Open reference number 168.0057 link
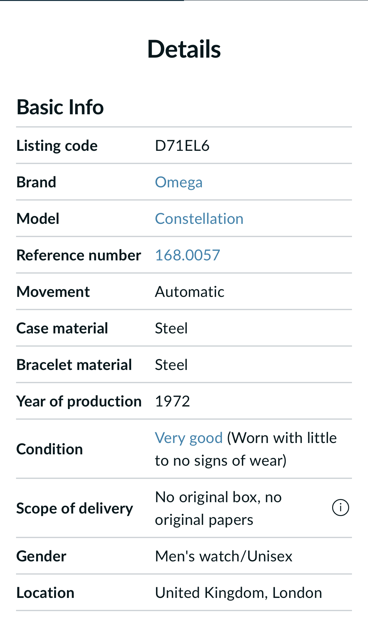The height and width of the screenshot is (636, 368). pyautogui.click(x=187, y=255)
